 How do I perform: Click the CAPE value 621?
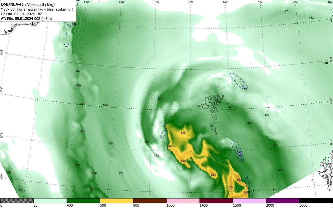(x=231, y=187)
